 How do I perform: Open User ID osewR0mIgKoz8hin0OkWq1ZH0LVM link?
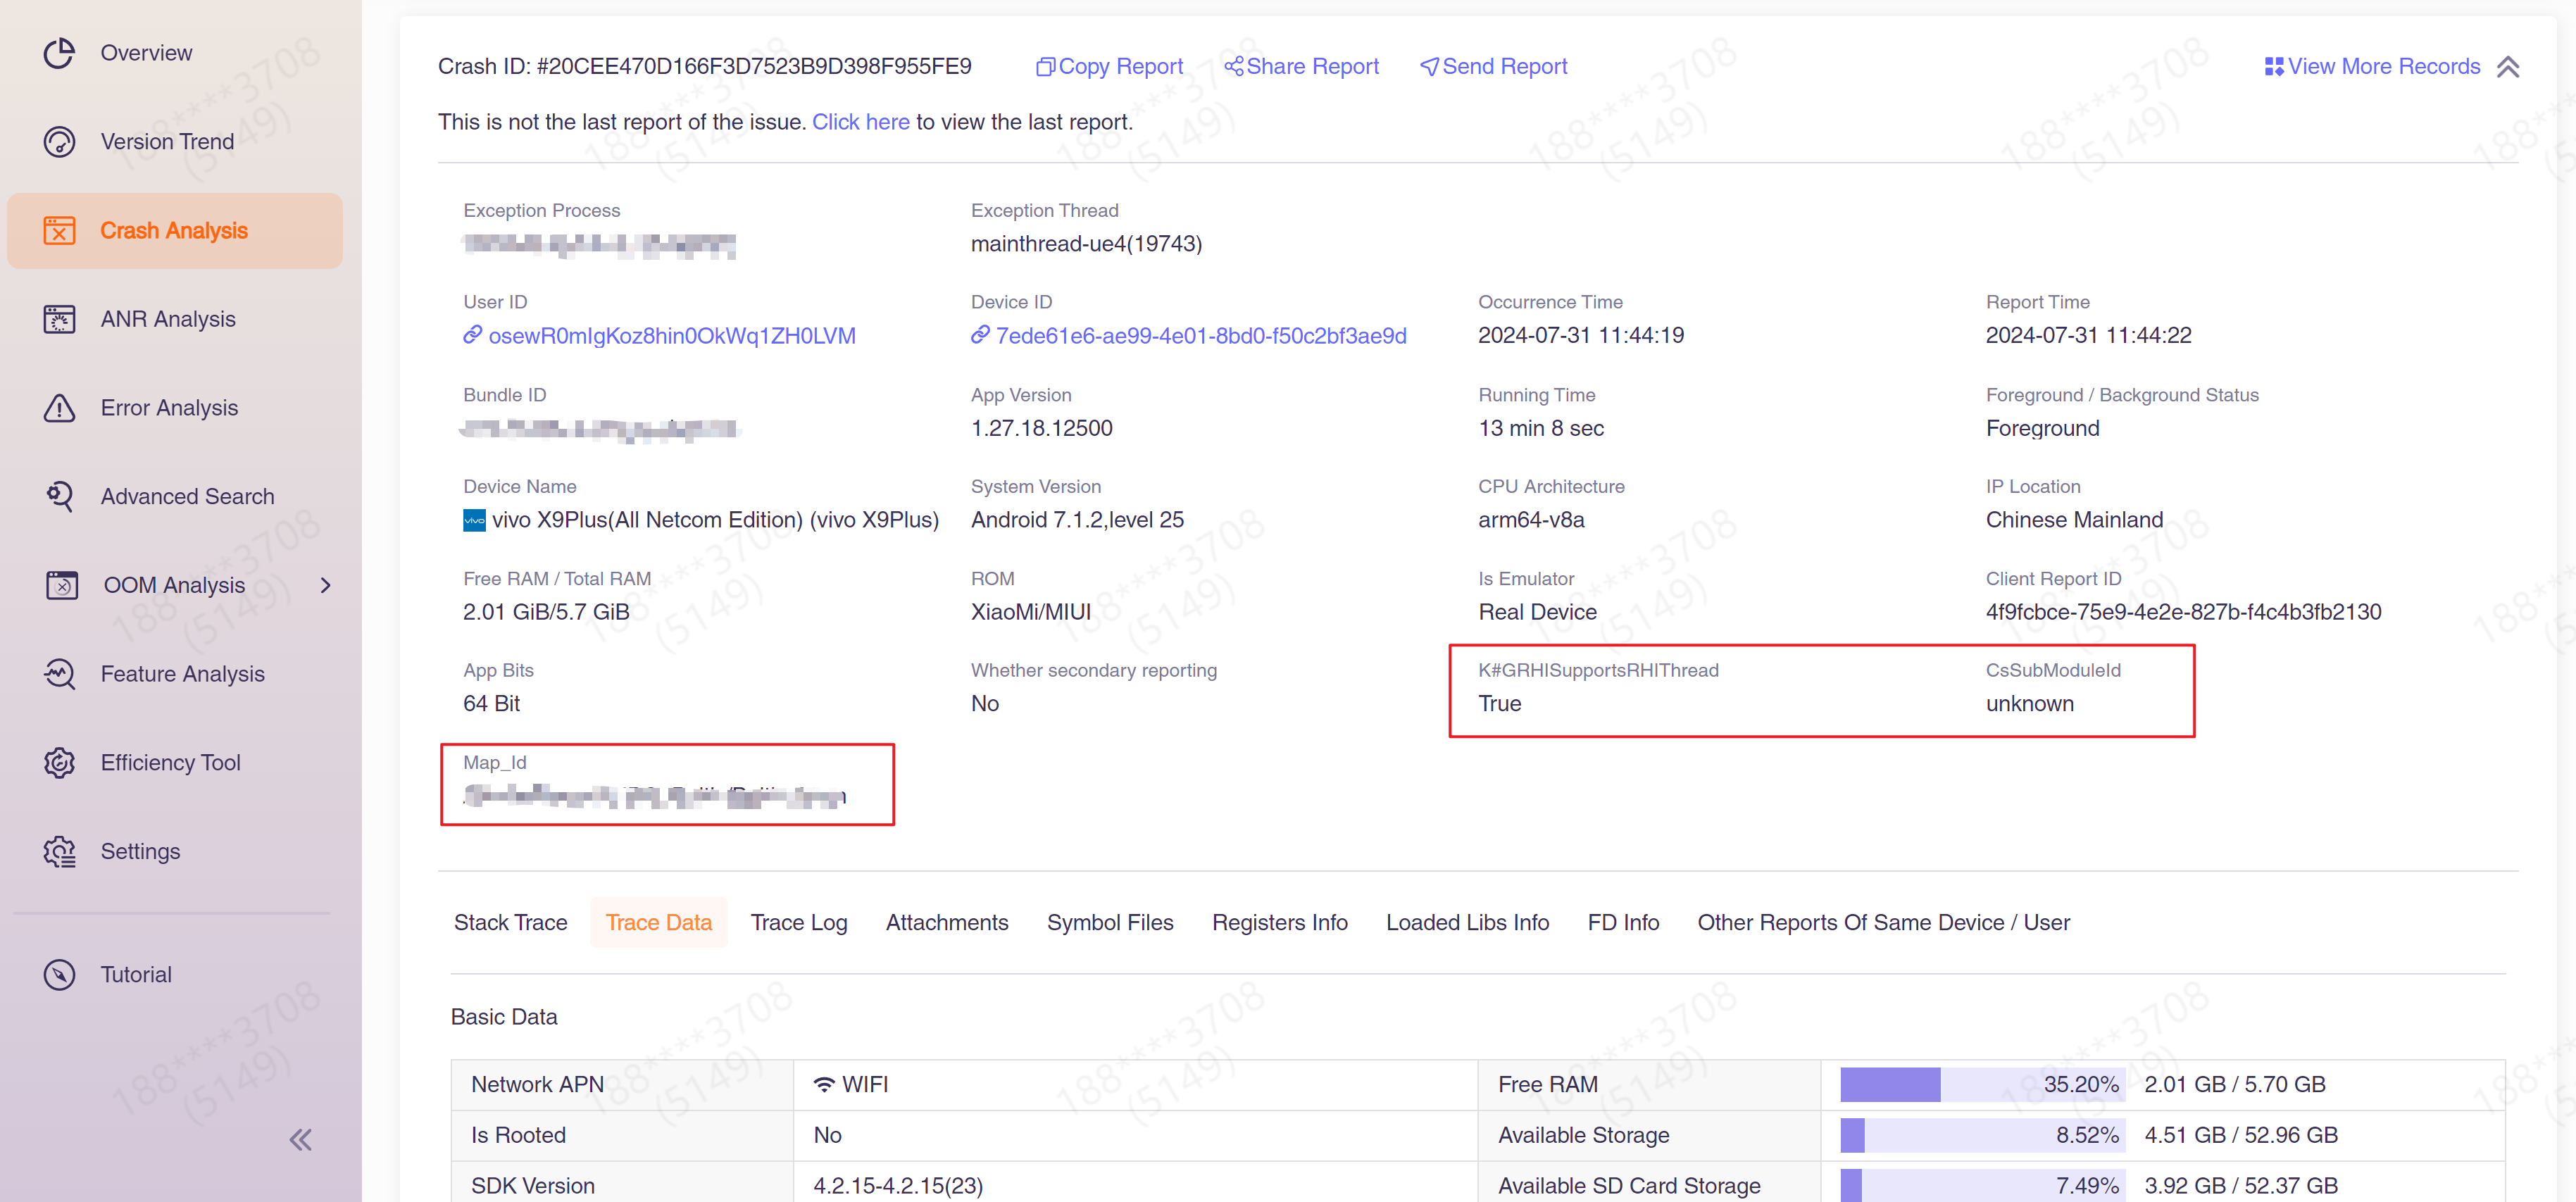(672, 336)
